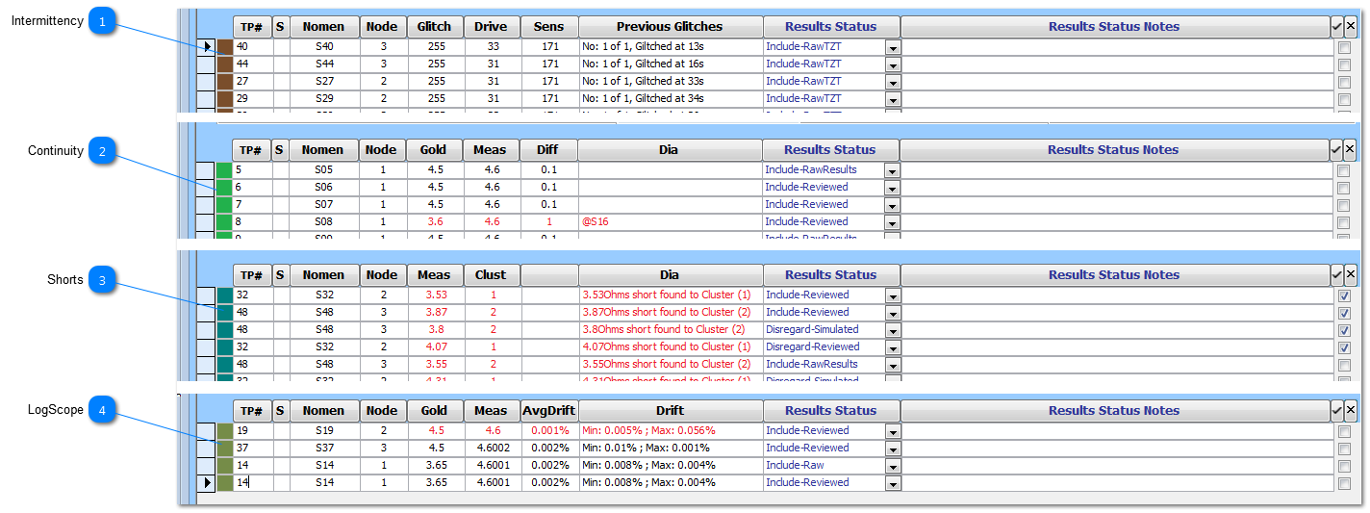Sort by the Drive column header

[x=492, y=27]
